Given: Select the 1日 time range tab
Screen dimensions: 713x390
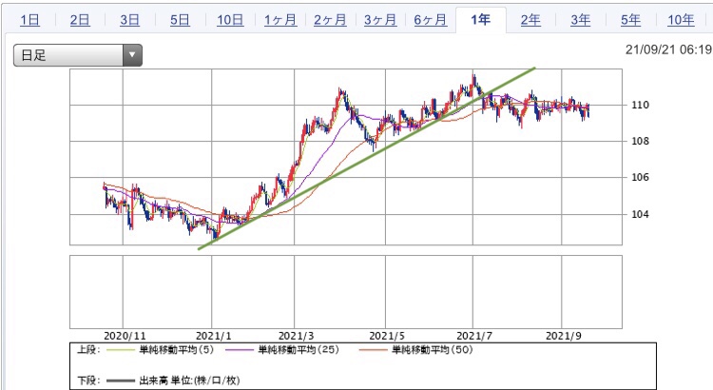Looking at the screenshot, I should [x=30, y=20].
